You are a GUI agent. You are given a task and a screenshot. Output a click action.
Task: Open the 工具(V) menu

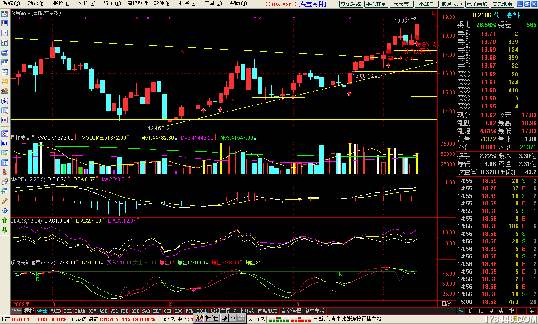[x=212, y=3]
